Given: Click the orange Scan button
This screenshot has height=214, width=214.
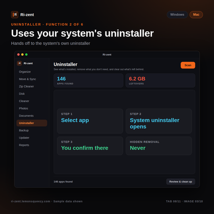Looking at the screenshot, I should click(x=188, y=65).
